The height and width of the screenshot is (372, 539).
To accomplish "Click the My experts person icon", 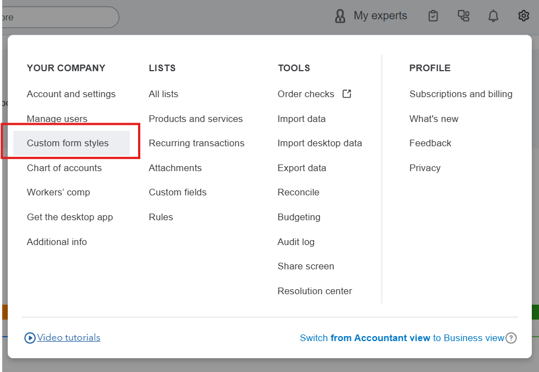I will point(340,16).
